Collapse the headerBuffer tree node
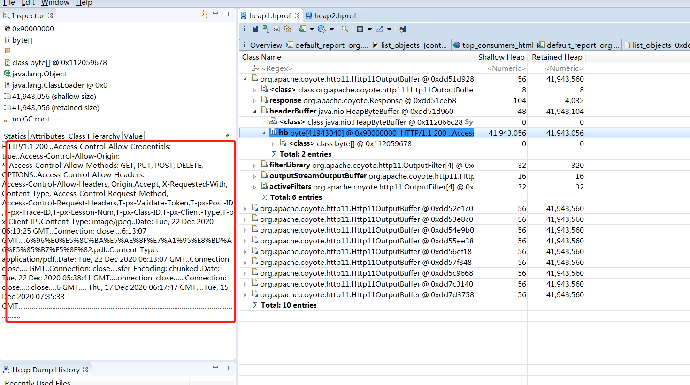Image resolution: width=690 pixels, height=385 pixels. tap(255, 112)
